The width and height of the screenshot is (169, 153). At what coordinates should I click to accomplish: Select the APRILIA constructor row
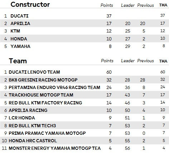click(84, 23)
